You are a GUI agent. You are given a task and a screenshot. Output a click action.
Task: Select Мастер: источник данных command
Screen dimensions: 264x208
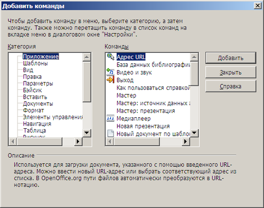pos(153,103)
